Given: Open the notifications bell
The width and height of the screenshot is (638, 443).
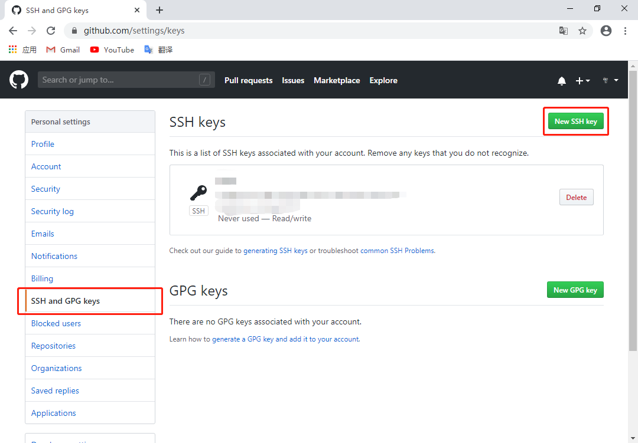Looking at the screenshot, I should [561, 81].
